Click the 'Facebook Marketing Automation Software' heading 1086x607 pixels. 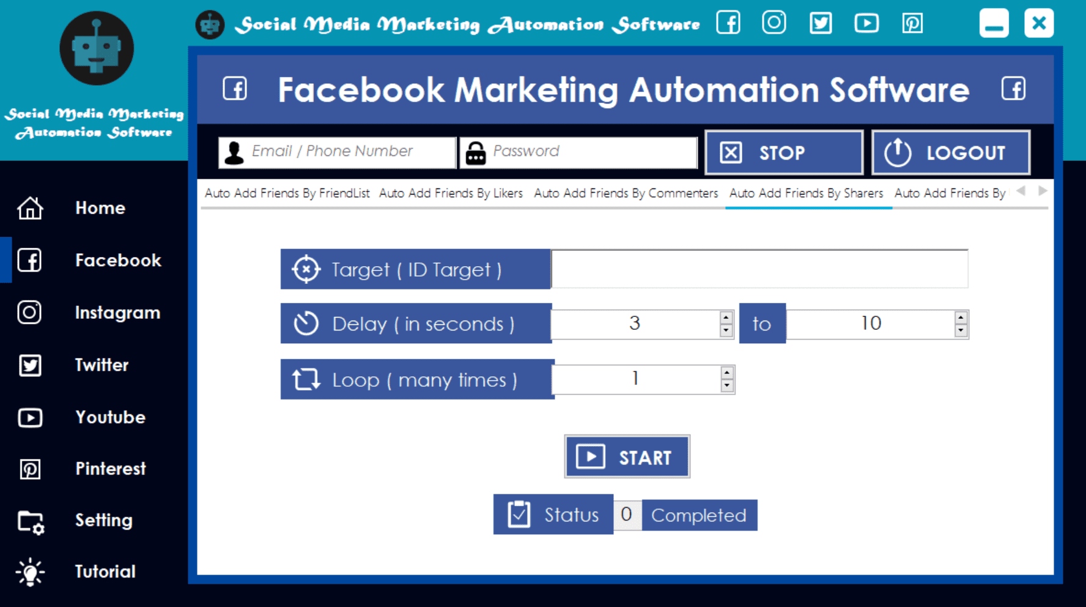pos(624,90)
